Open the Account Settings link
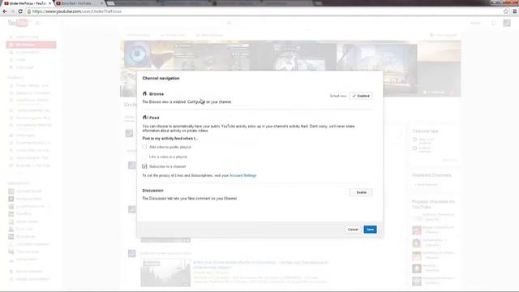 pyautogui.click(x=243, y=175)
